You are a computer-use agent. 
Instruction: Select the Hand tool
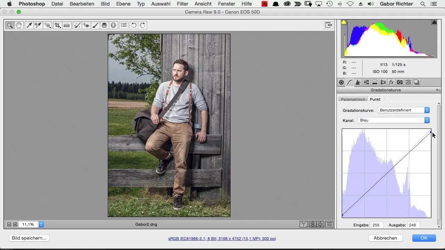click(x=19, y=25)
